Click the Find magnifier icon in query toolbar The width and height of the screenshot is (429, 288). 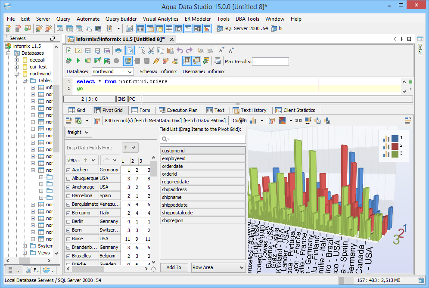tap(201, 51)
